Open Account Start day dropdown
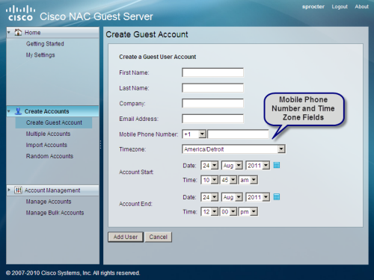 pyautogui.click(x=209, y=166)
